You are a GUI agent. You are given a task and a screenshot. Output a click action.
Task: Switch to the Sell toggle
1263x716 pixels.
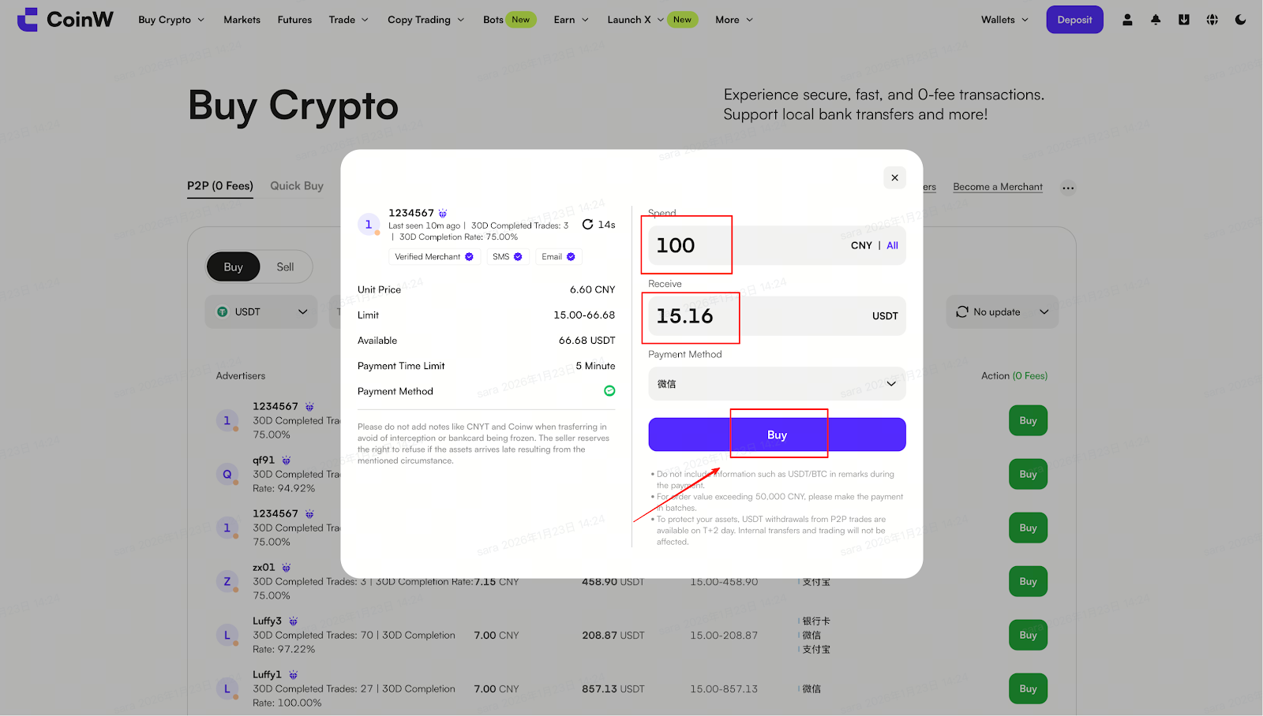coord(285,267)
